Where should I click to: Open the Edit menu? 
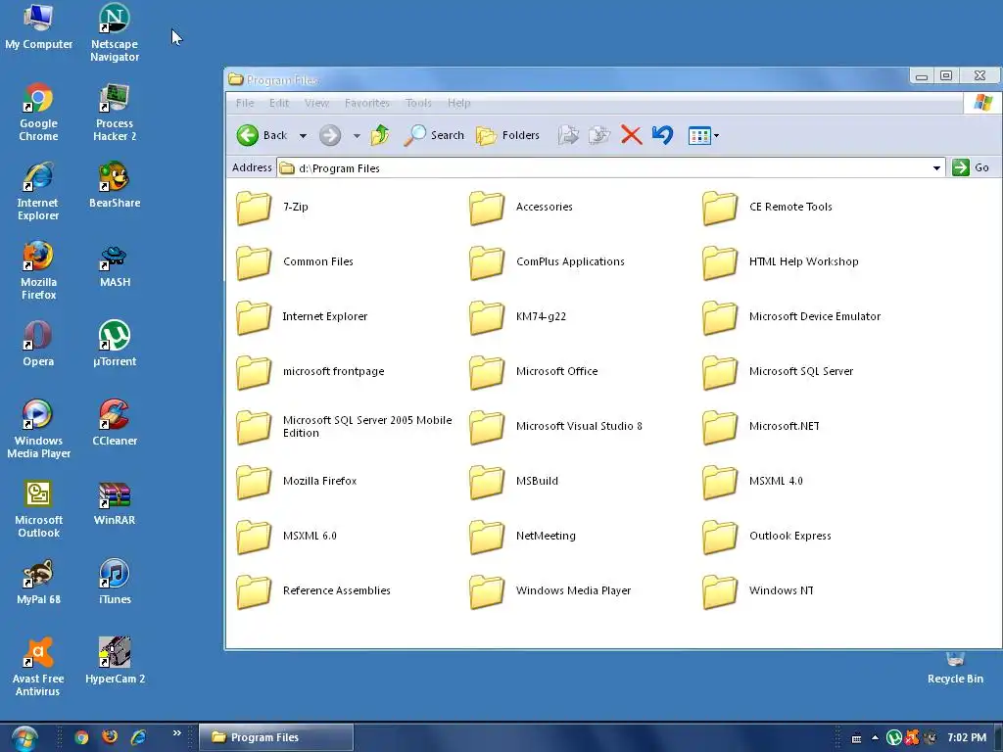pos(279,103)
